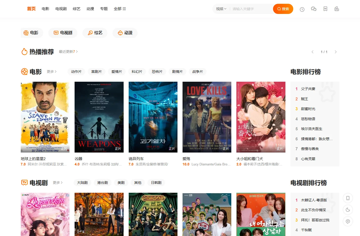Go to previous page of 热播推荐
The height and width of the screenshot is (236, 360).
(x=312, y=52)
